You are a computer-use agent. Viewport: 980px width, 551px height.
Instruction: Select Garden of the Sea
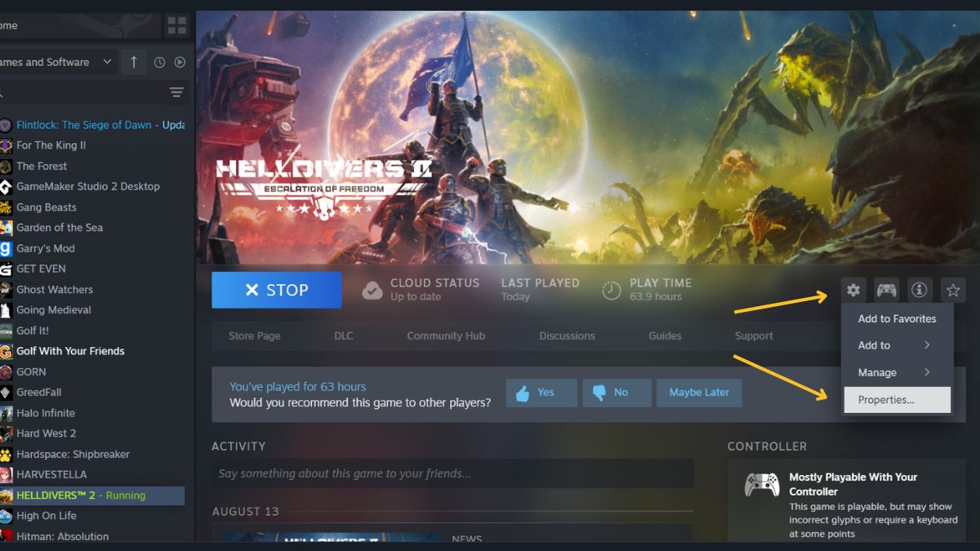coord(60,228)
